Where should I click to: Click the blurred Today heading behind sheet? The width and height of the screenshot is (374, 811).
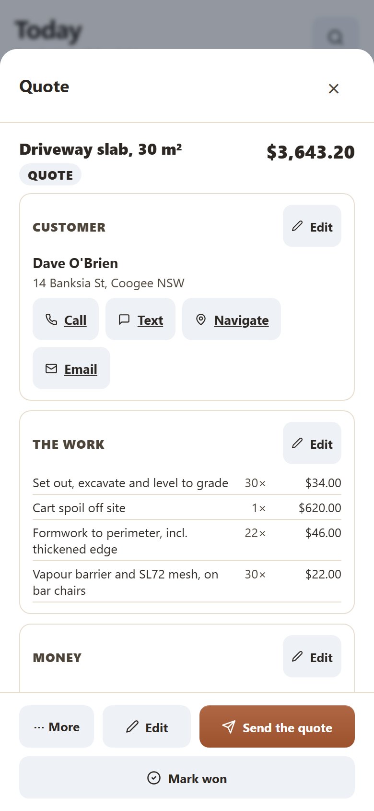48,32
